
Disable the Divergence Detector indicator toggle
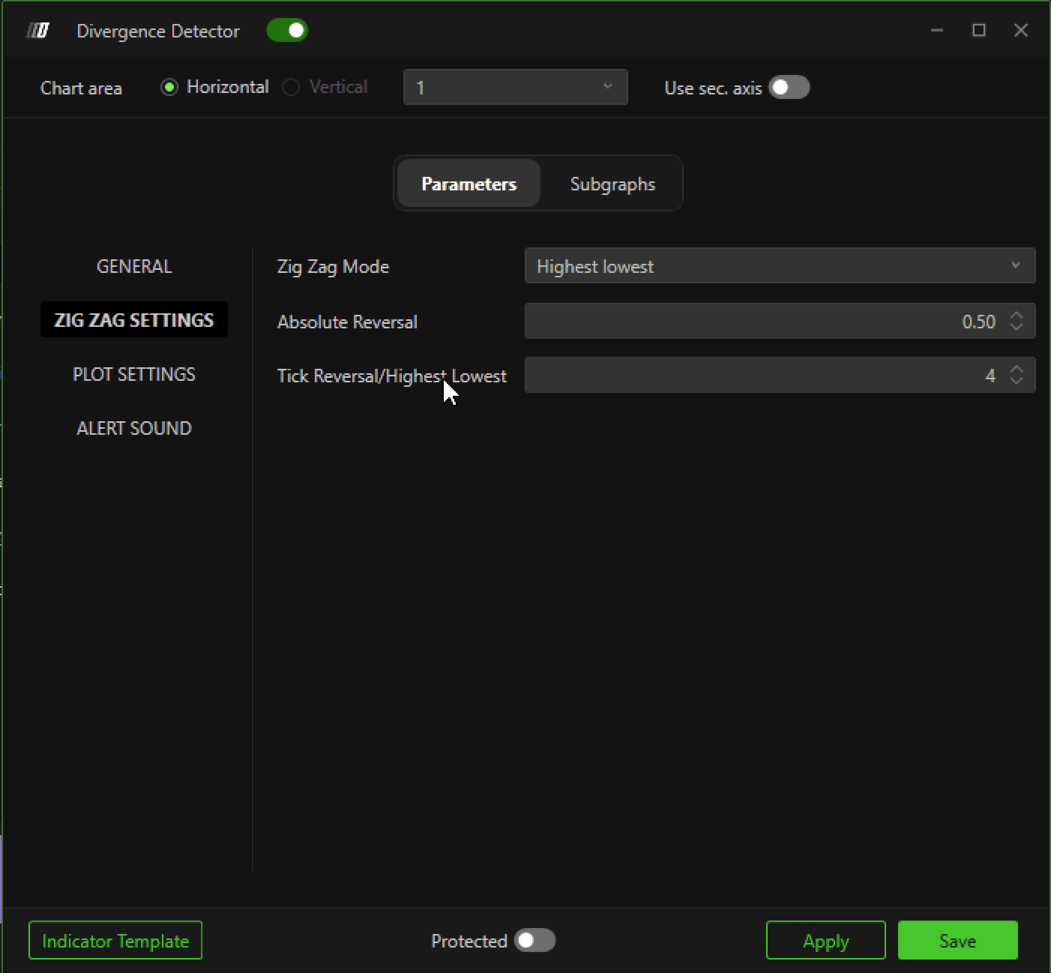(287, 30)
